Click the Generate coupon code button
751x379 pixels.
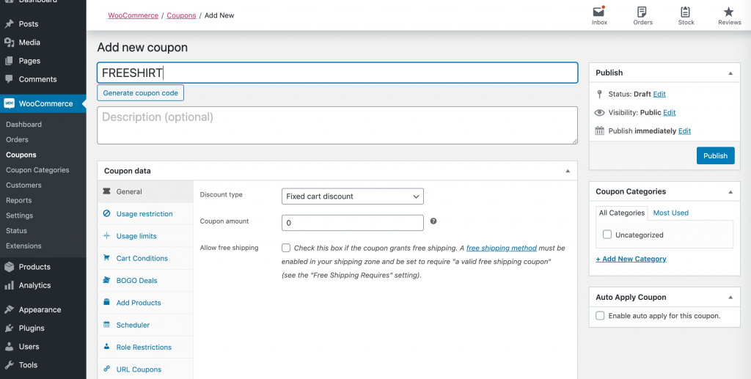tap(140, 93)
